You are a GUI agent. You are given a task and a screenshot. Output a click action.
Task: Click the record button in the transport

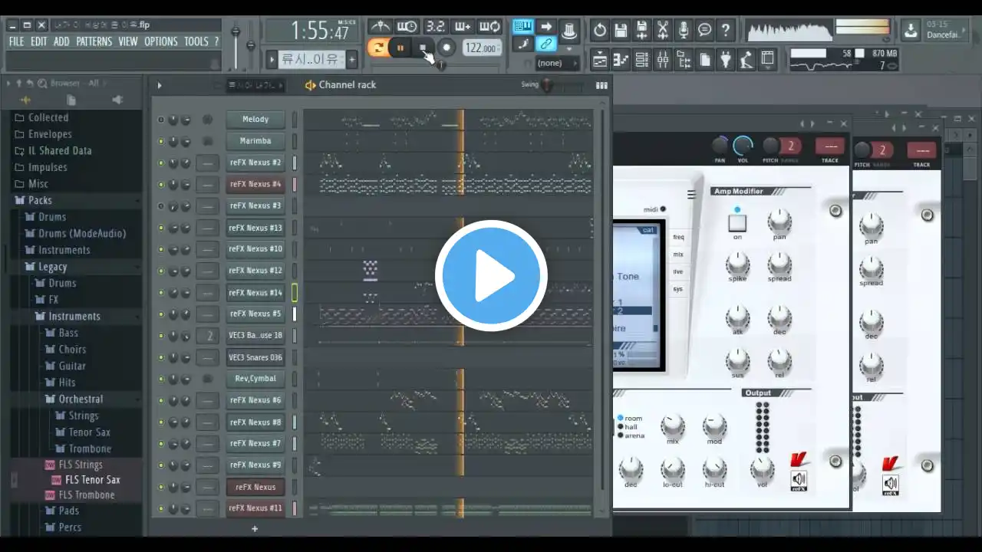447,48
